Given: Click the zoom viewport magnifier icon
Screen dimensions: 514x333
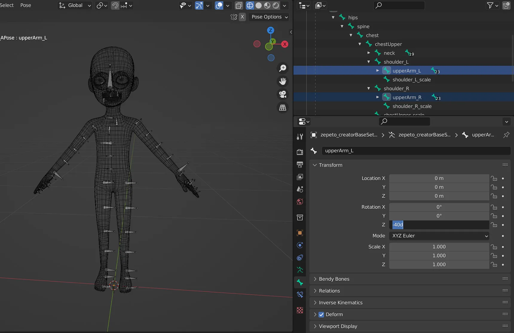Looking at the screenshot, I should [x=283, y=68].
